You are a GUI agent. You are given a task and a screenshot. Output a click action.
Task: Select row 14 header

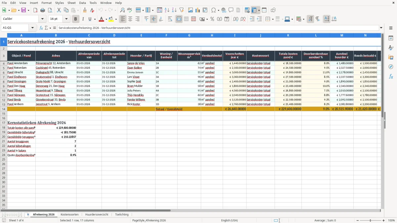(x=4, y=109)
